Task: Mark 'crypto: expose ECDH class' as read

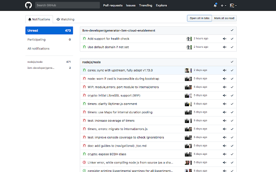Action: [x=232, y=154]
